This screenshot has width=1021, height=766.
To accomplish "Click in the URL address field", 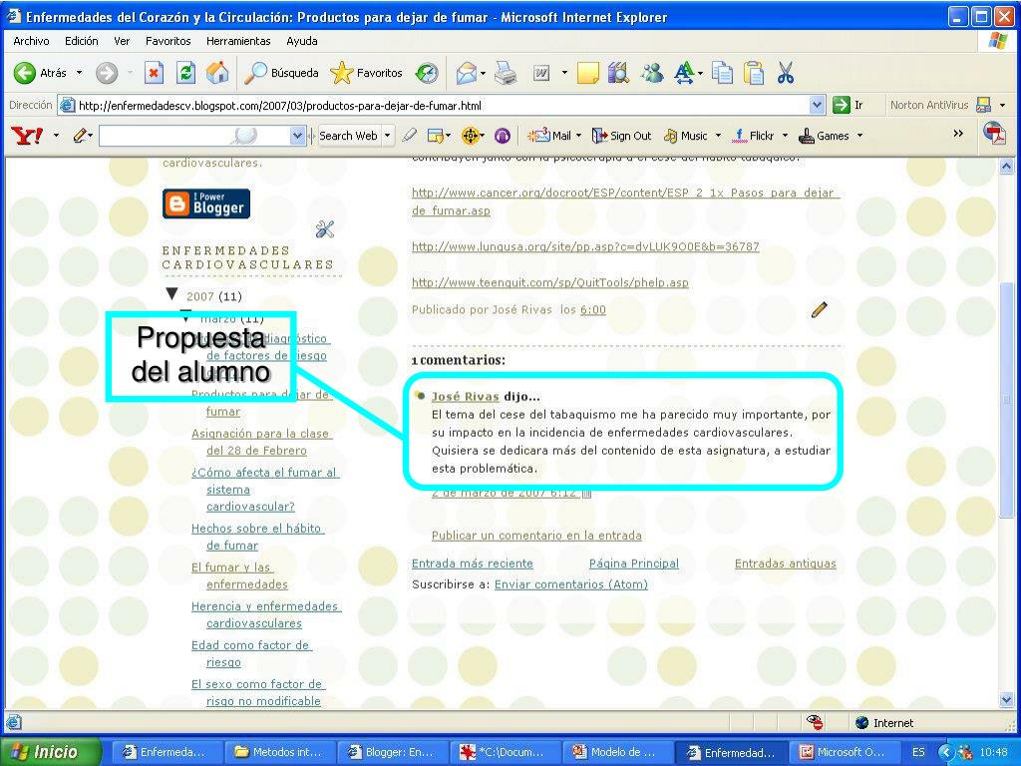I will coord(443,105).
